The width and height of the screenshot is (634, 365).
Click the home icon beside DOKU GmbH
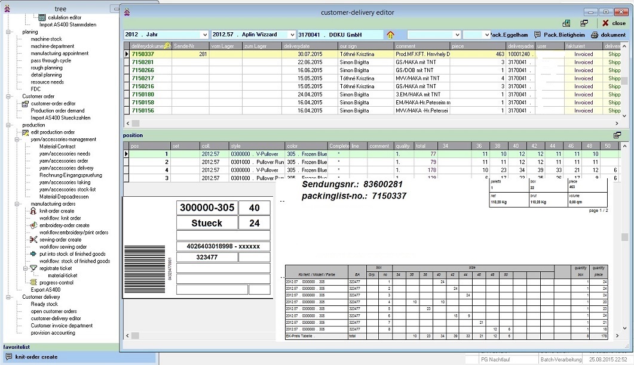(x=391, y=35)
